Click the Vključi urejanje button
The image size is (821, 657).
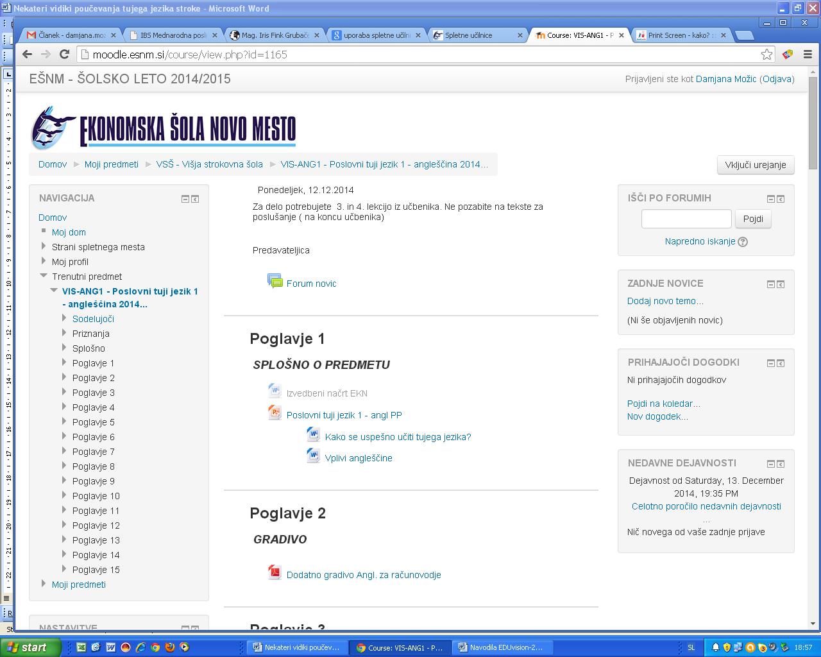[755, 165]
